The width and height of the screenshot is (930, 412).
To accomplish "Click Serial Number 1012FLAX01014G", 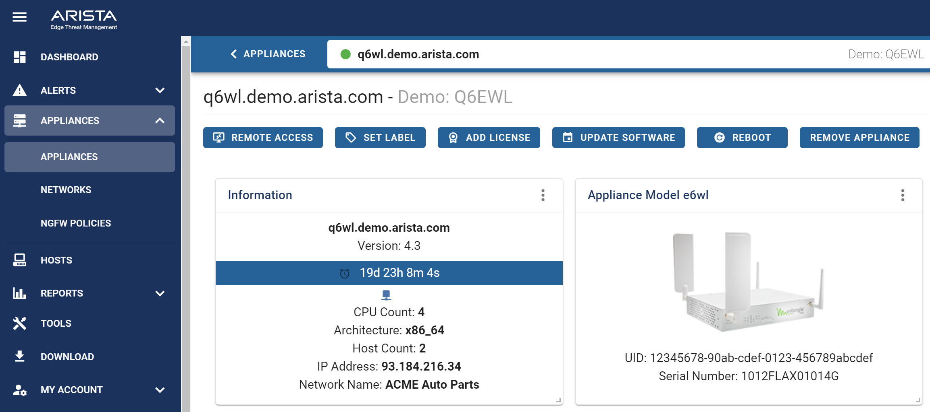I will (x=749, y=376).
